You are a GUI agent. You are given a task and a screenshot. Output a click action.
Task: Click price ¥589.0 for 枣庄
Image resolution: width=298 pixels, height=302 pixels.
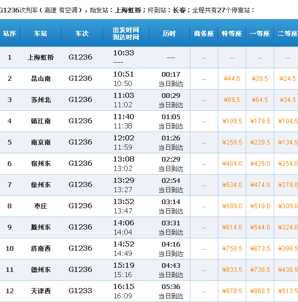coord(232,206)
